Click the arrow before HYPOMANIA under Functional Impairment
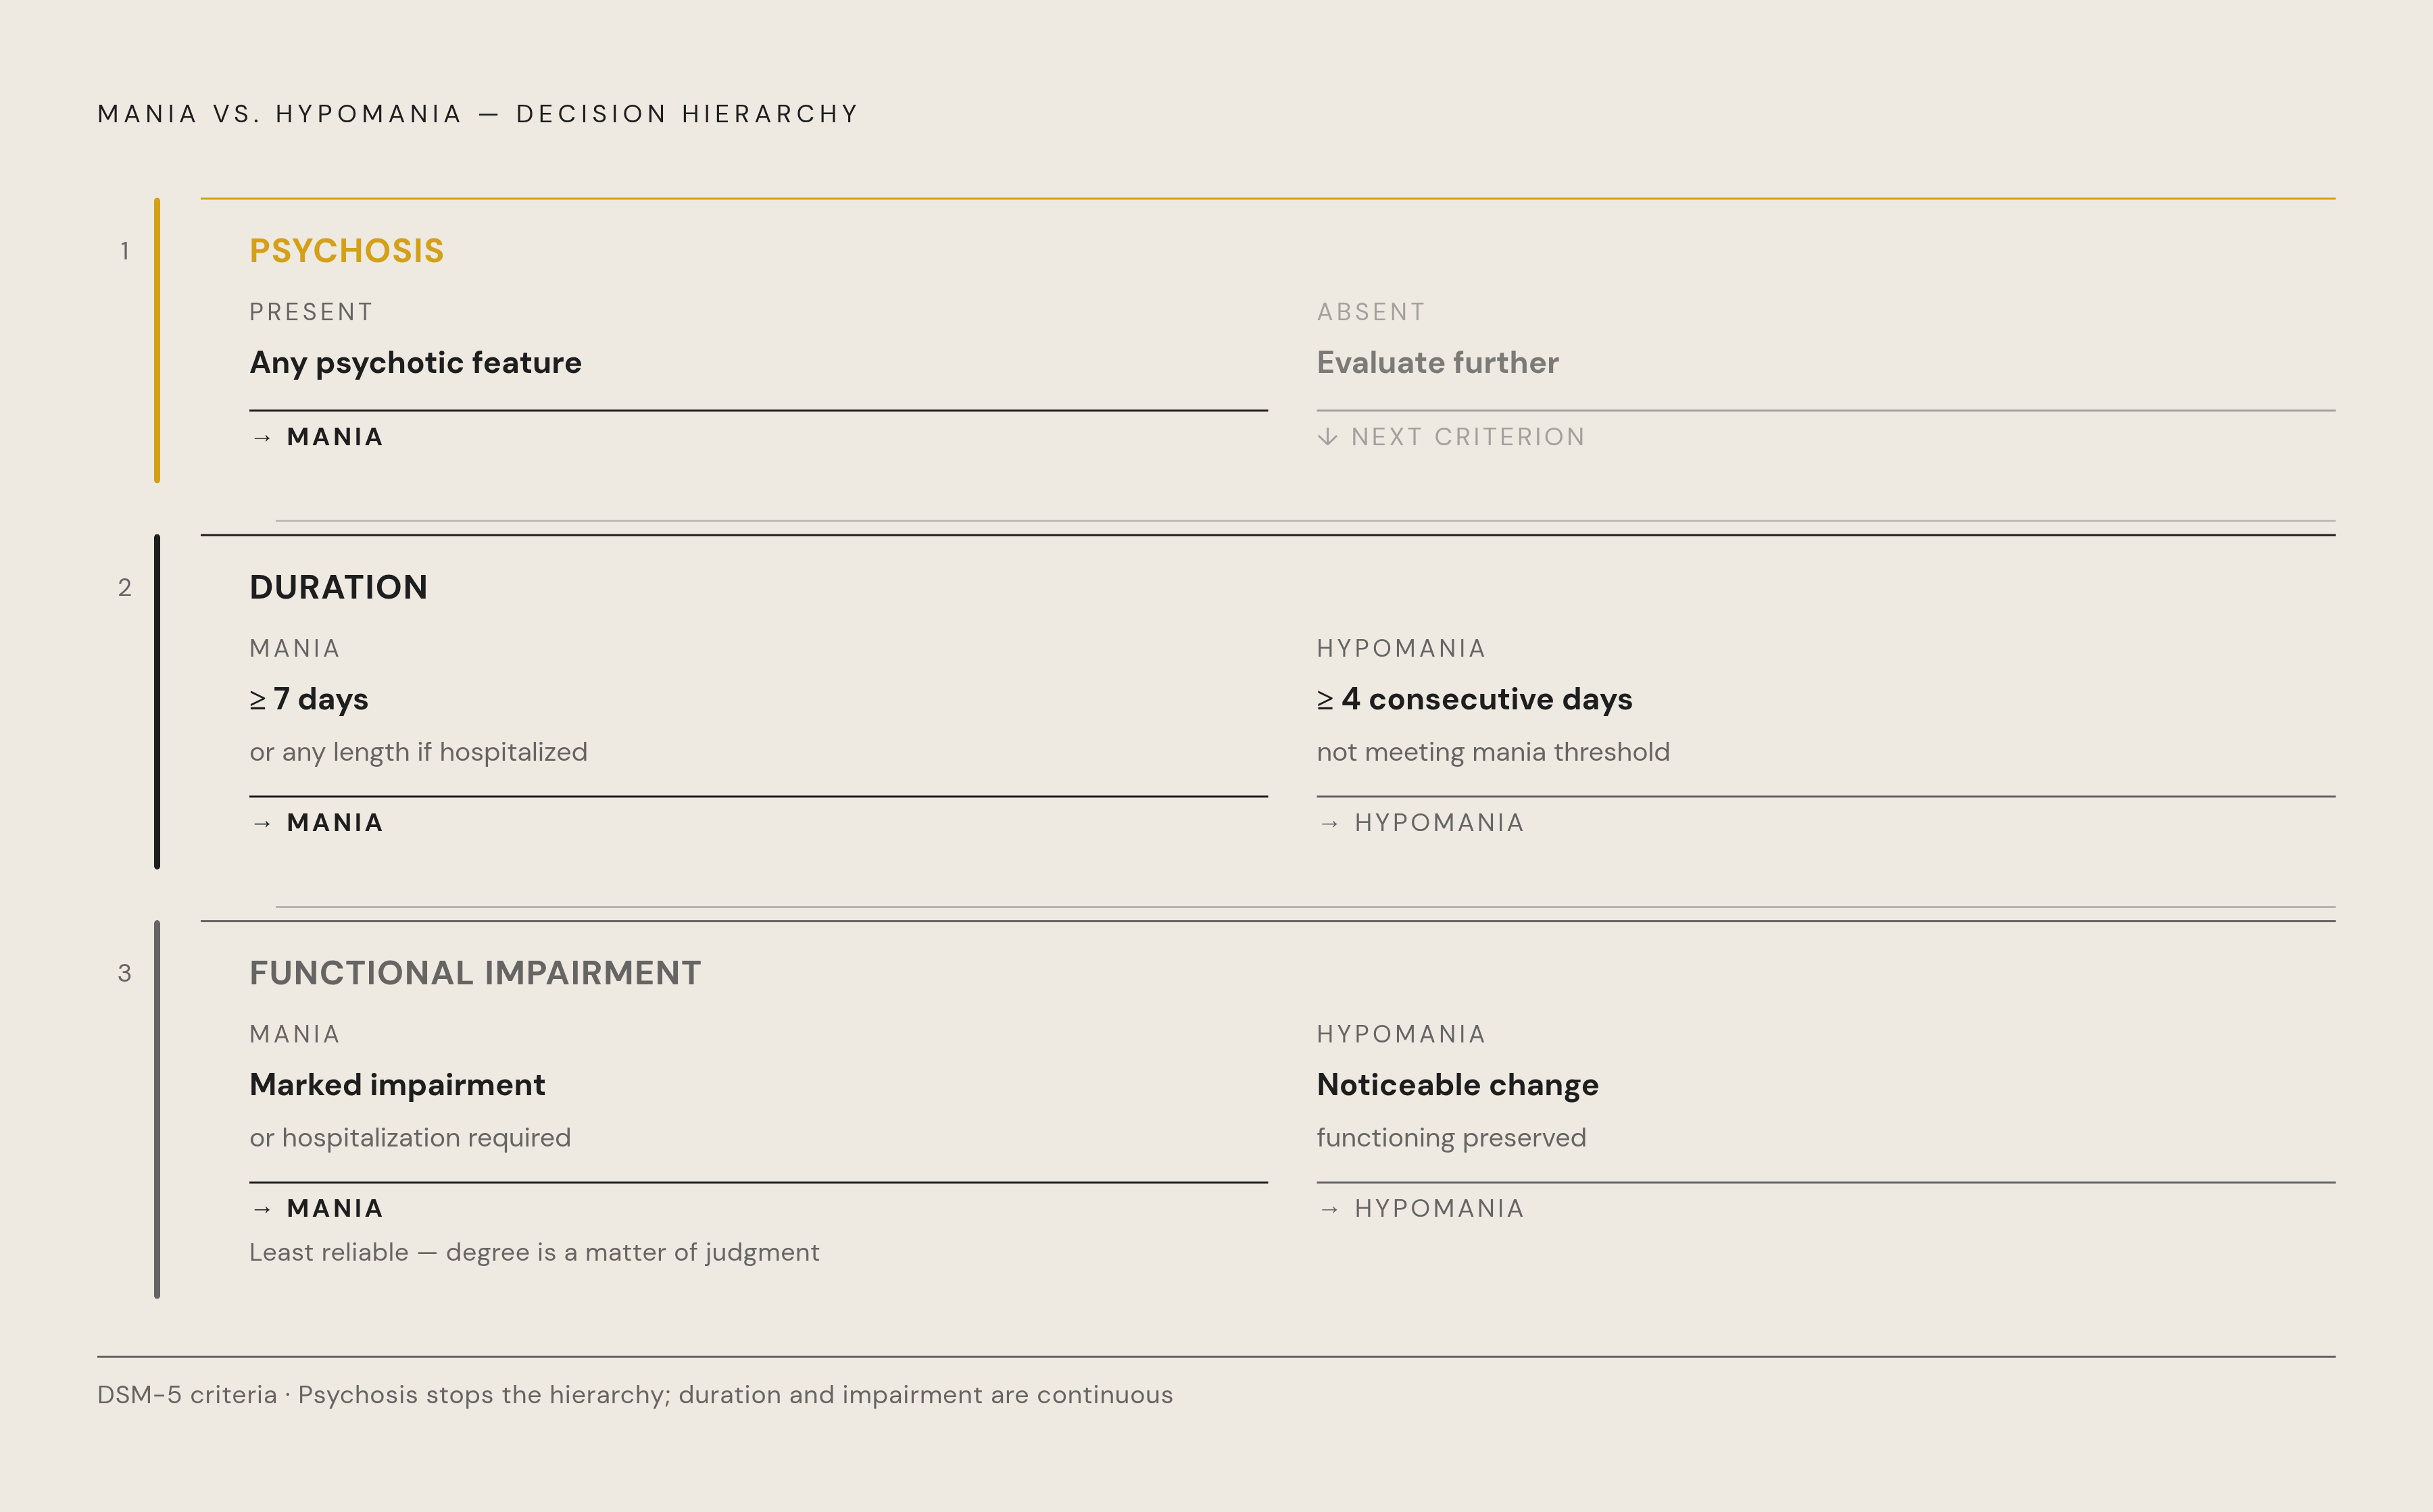The width and height of the screenshot is (2433, 1512). (1329, 1210)
